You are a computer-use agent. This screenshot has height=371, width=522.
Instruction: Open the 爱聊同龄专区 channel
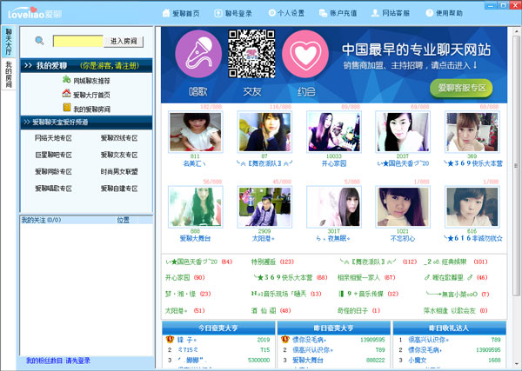tap(53, 171)
